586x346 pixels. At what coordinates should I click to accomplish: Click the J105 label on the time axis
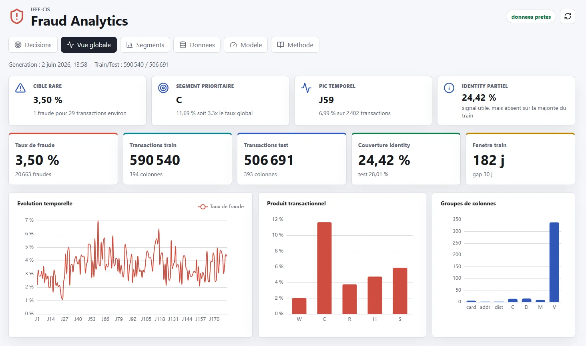tap(146, 319)
